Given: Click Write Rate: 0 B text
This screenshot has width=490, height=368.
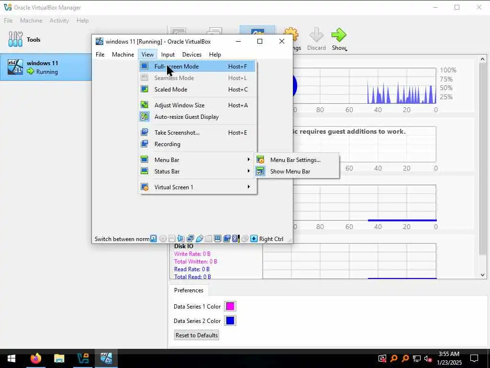Looking at the screenshot, I should 192,254.
